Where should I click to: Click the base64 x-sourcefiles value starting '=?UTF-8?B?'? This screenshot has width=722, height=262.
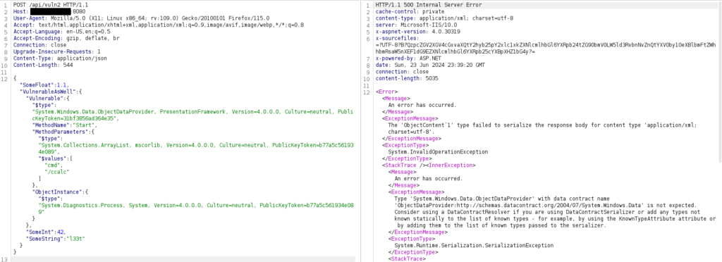(x=546, y=49)
